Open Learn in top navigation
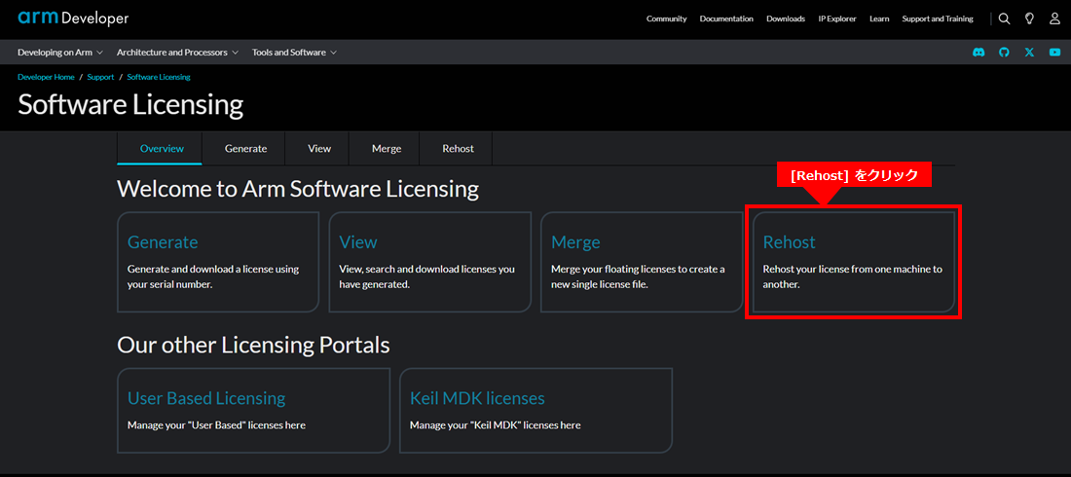Screen dimensions: 1071x477 click(x=879, y=19)
